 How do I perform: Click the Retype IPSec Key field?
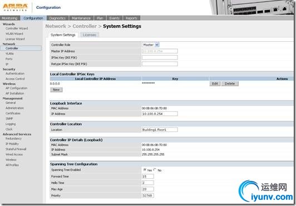coord(160,64)
